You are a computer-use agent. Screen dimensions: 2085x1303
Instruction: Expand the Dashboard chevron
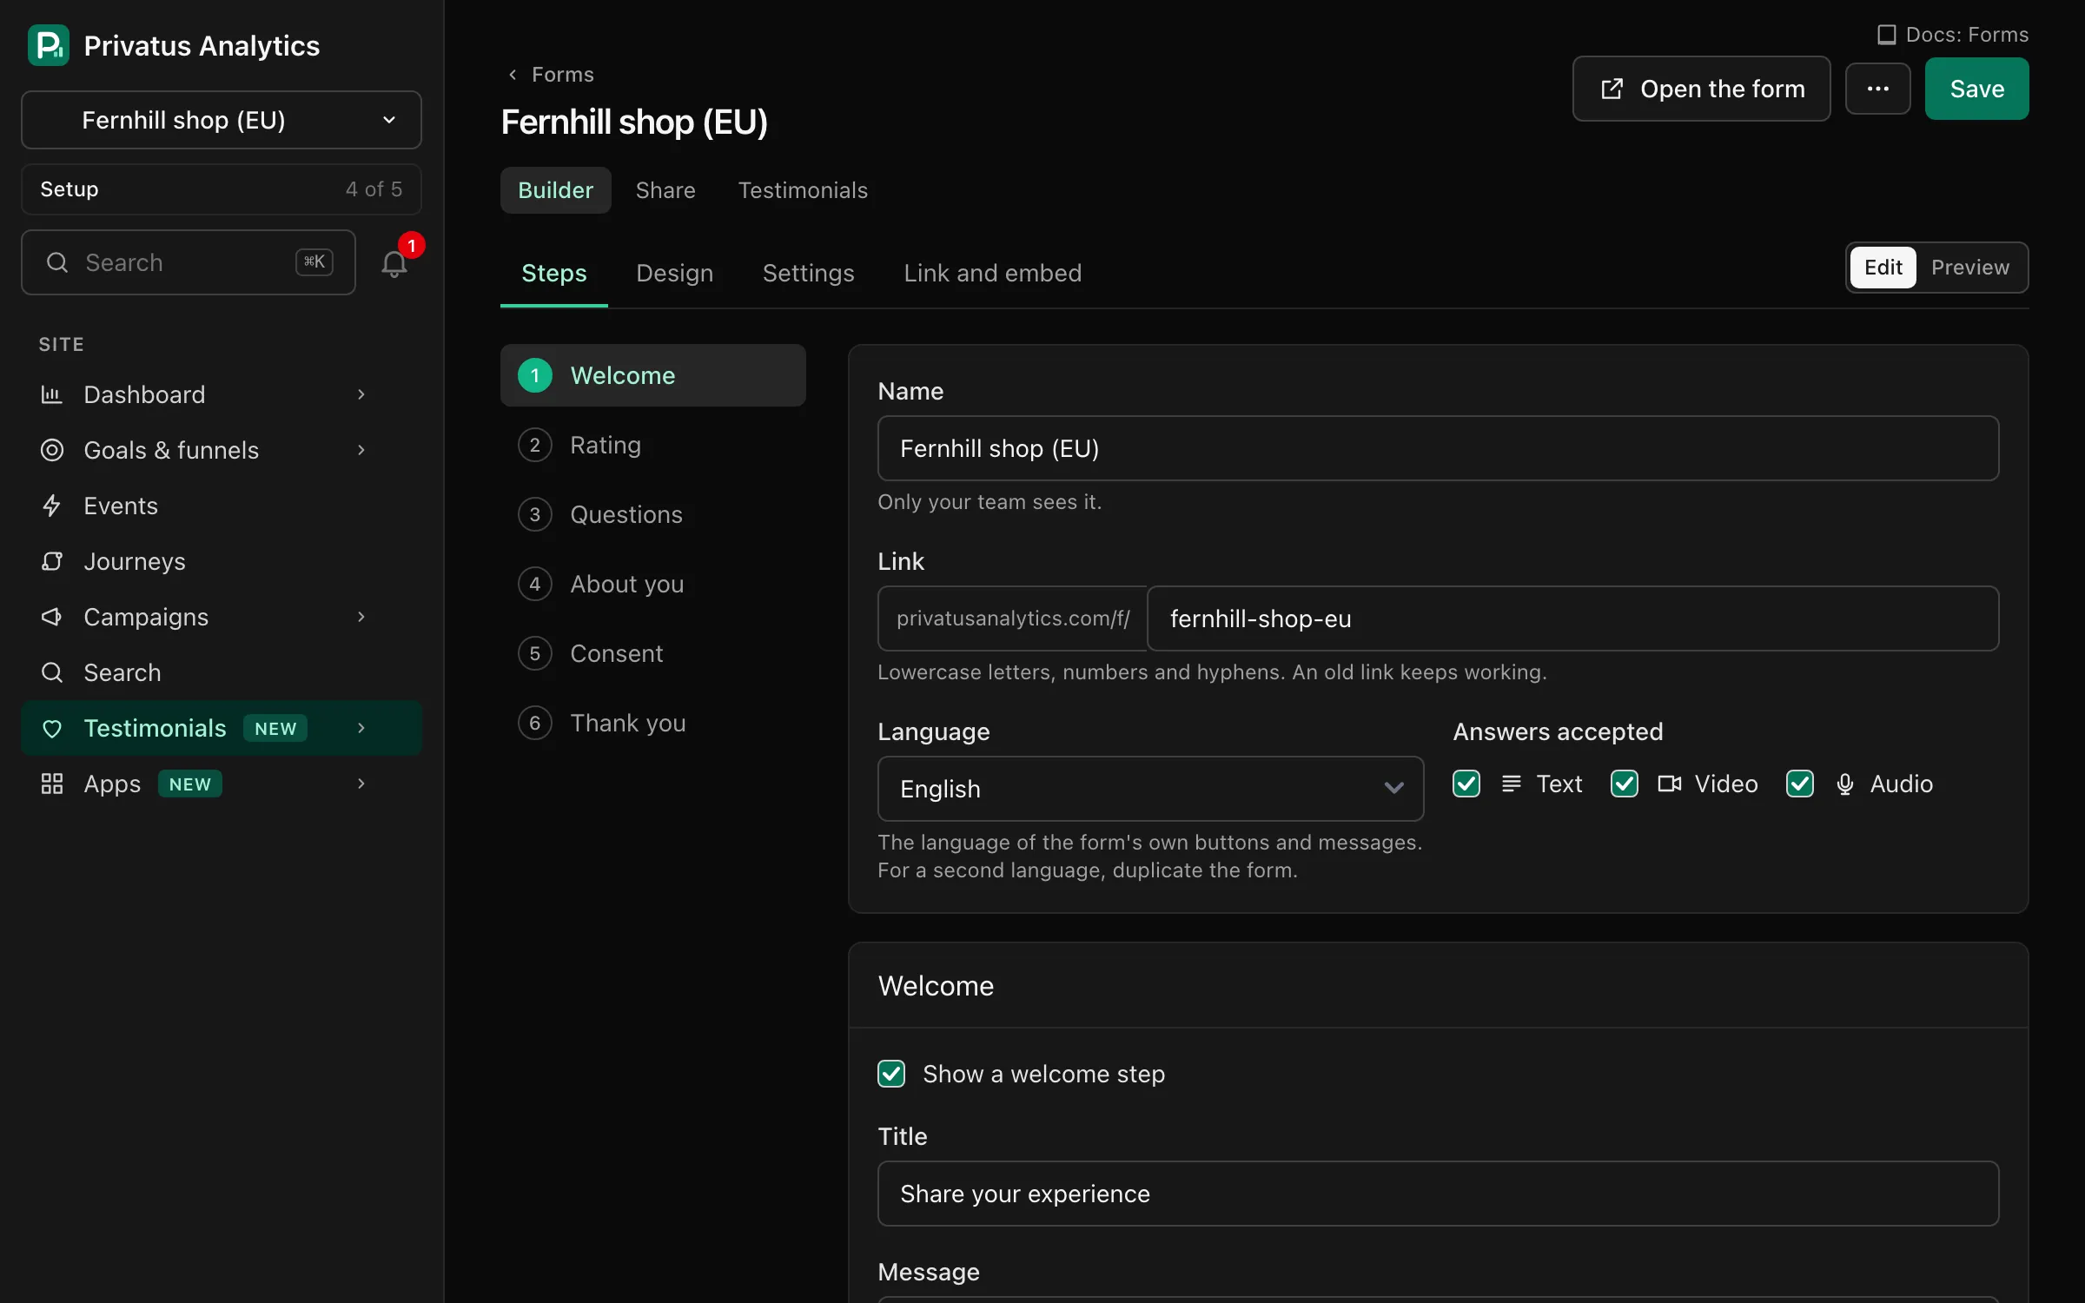361,394
